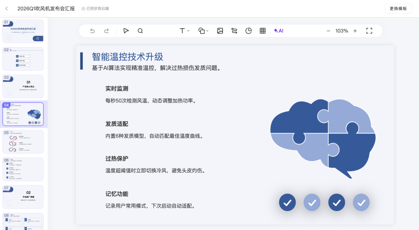Viewport: 419px width, 230px height.
Task: Insert a table using the grid icon
Action: click(x=263, y=31)
